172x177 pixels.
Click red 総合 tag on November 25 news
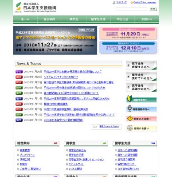19,82
